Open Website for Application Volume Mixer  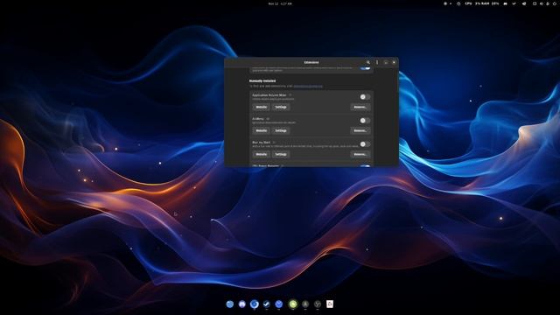(261, 107)
